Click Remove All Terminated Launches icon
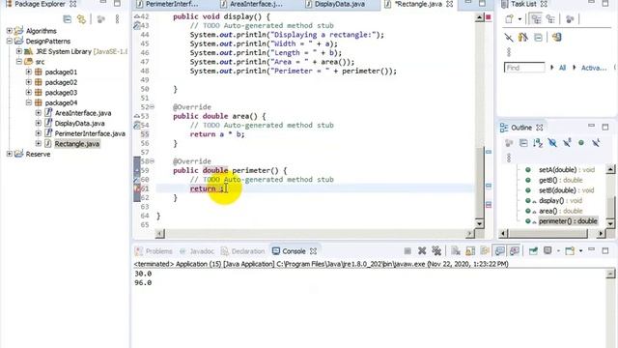 [x=436, y=251]
